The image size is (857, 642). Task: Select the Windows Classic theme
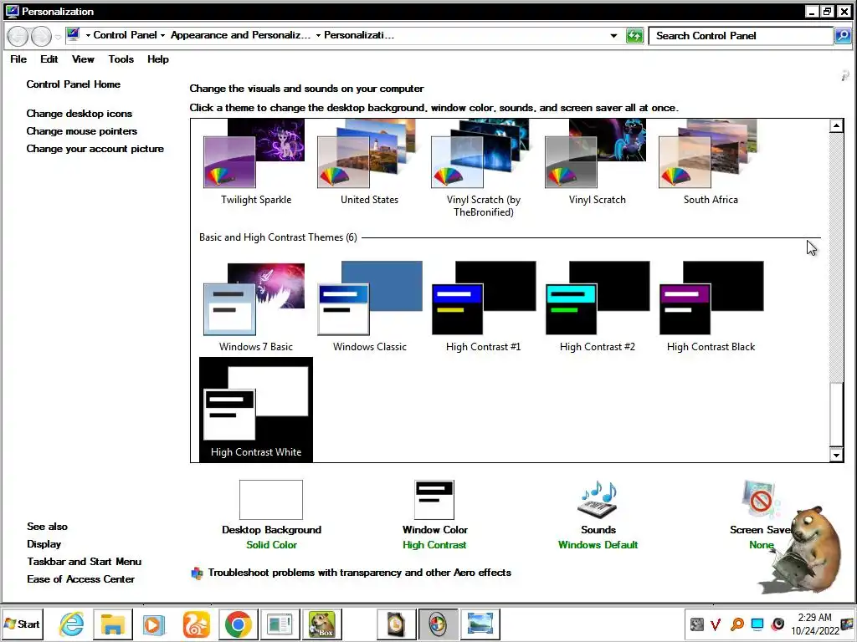[369, 307]
